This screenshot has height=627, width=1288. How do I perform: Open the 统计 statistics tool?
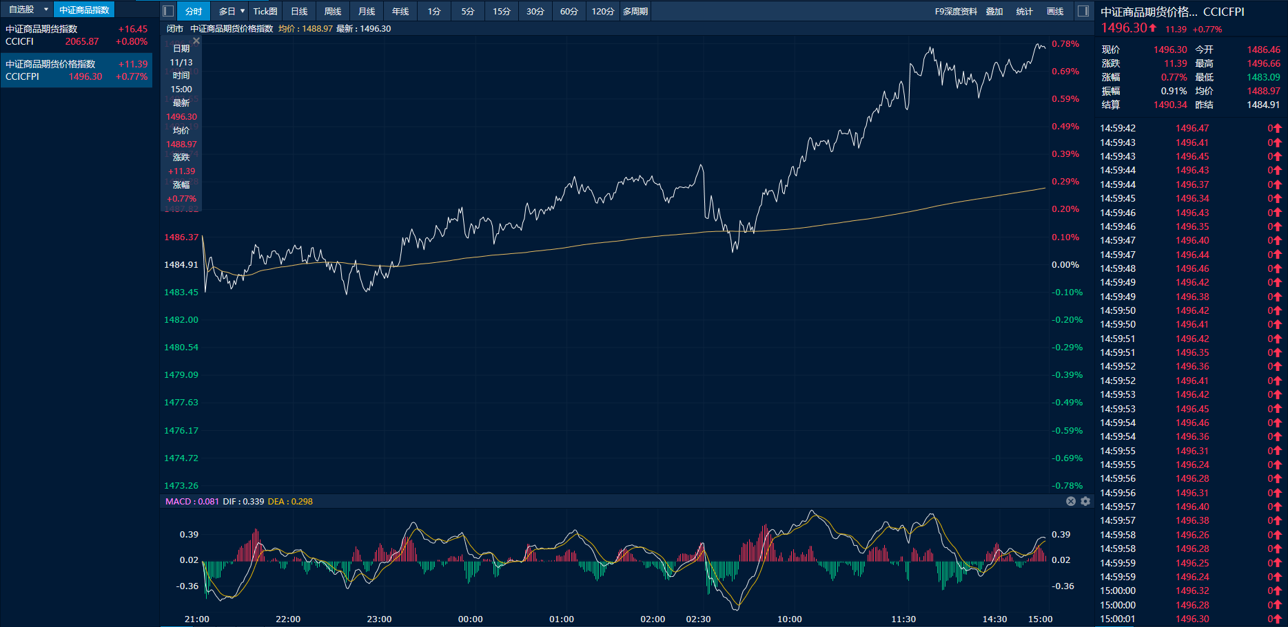click(1025, 11)
